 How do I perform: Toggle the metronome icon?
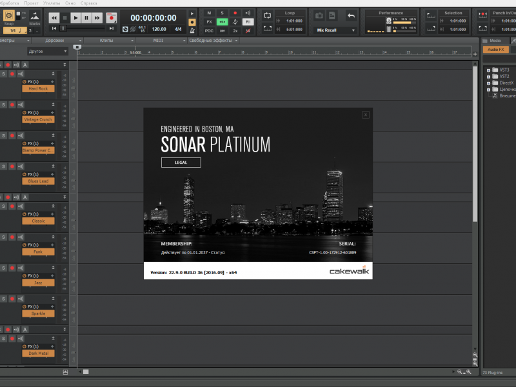pyautogui.click(x=192, y=30)
